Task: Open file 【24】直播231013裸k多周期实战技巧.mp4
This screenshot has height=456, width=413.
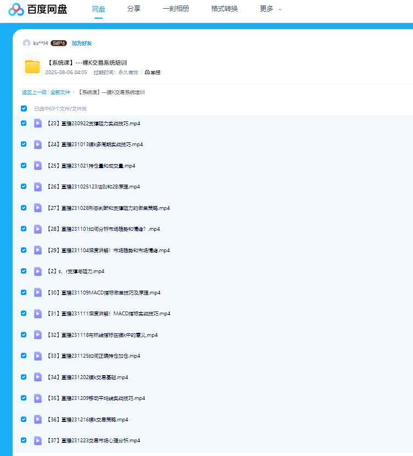Action: [x=95, y=144]
